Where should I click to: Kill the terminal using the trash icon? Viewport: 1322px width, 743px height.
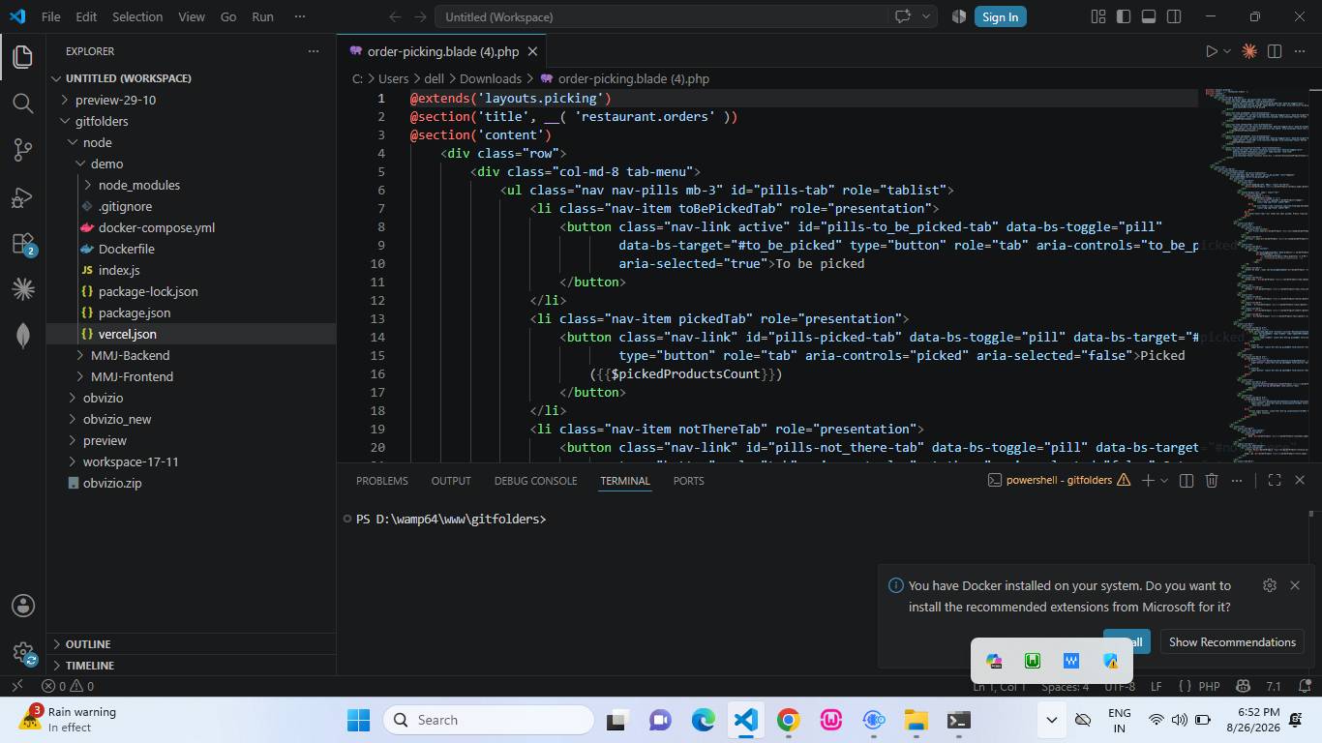click(x=1212, y=481)
